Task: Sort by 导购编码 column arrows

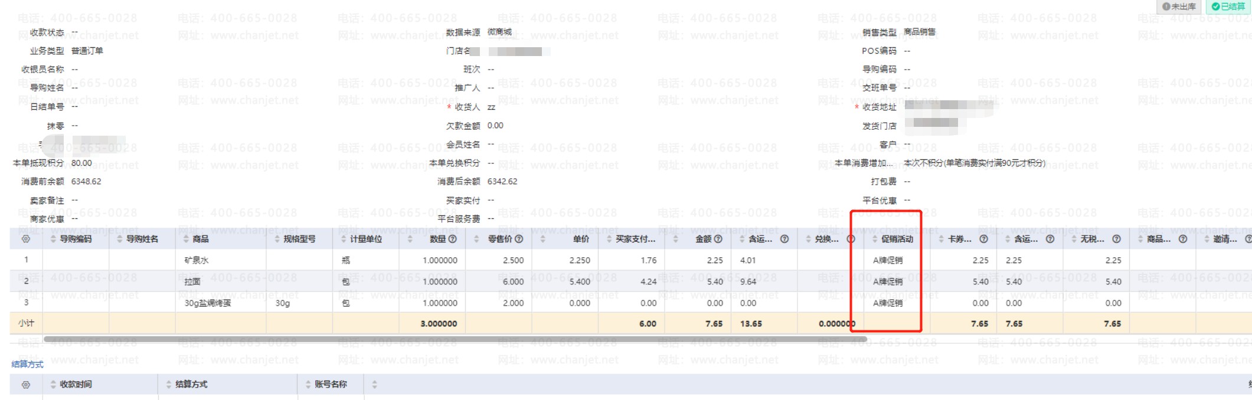Action: (x=53, y=239)
